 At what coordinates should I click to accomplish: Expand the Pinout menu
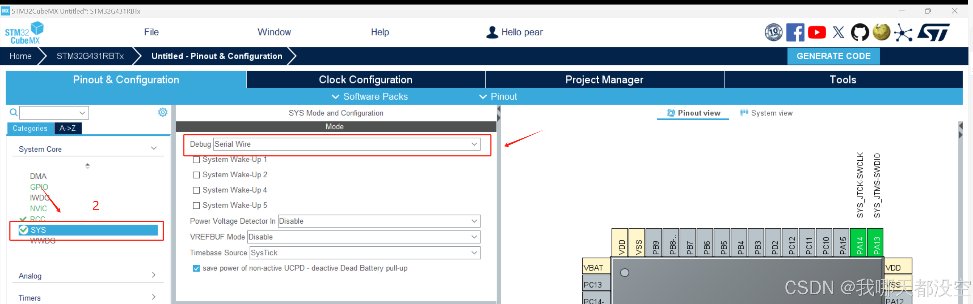point(498,97)
